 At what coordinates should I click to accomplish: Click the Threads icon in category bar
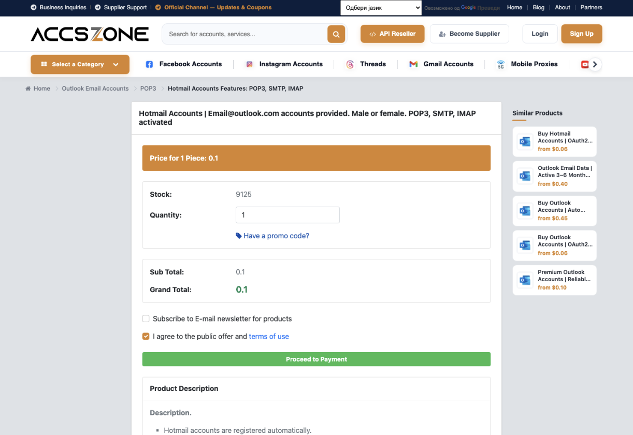click(x=350, y=64)
